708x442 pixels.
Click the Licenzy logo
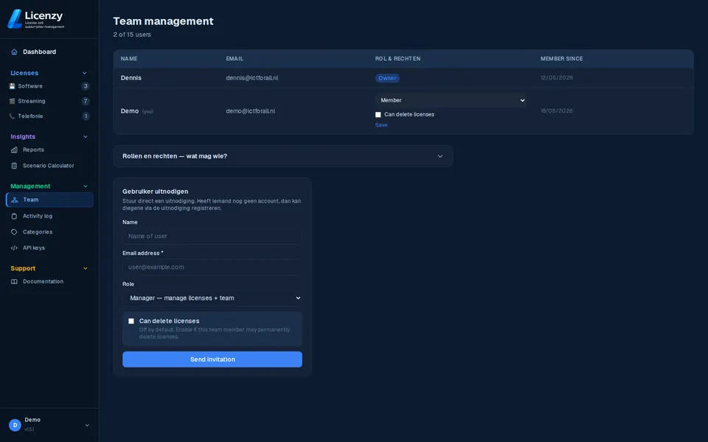click(x=36, y=18)
